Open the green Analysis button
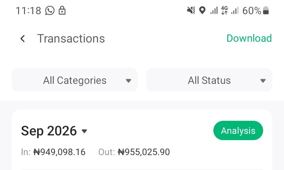Screen dimensions: 284x170 [238, 130]
